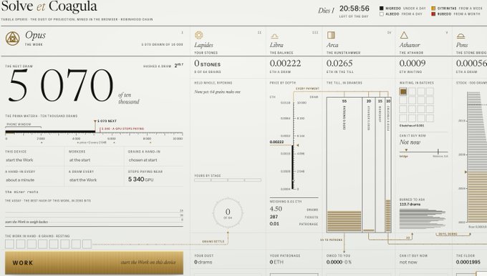Screen dimensions: 487x276
Task: Click the Opus triangle-in-circle emblem icon
Action: (x=12, y=39)
